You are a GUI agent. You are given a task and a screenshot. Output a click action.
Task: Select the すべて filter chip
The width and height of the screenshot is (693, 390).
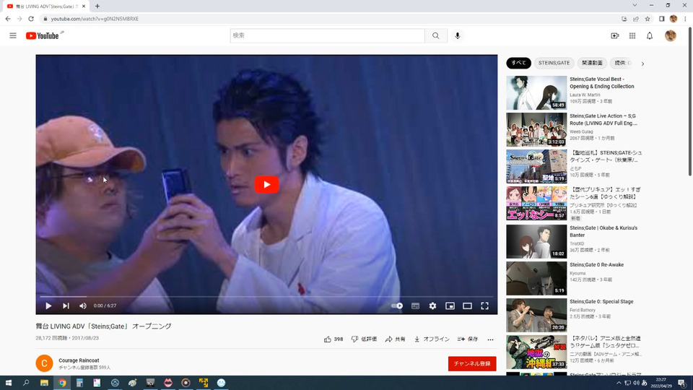click(x=518, y=63)
